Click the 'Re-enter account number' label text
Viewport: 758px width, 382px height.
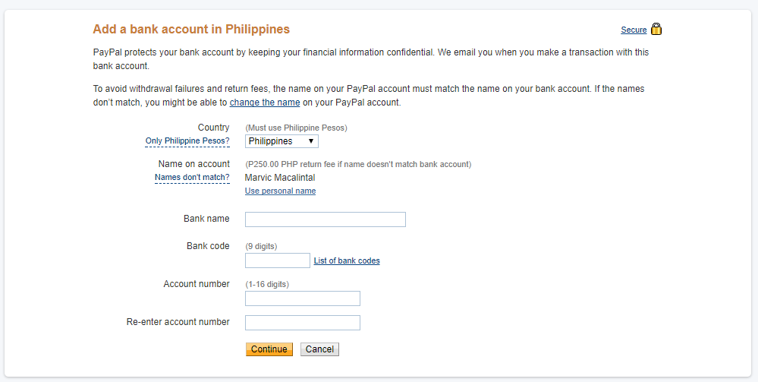tap(178, 321)
